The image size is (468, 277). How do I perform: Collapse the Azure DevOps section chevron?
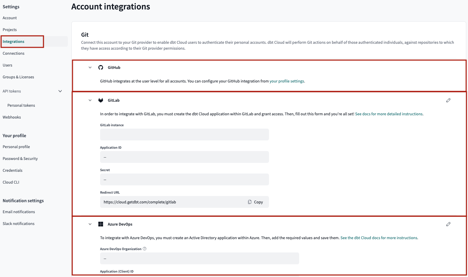click(x=90, y=224)
